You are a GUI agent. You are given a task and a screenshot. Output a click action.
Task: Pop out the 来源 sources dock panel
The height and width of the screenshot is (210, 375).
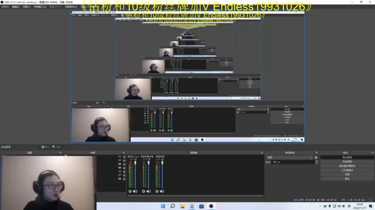tap(124, 153)
